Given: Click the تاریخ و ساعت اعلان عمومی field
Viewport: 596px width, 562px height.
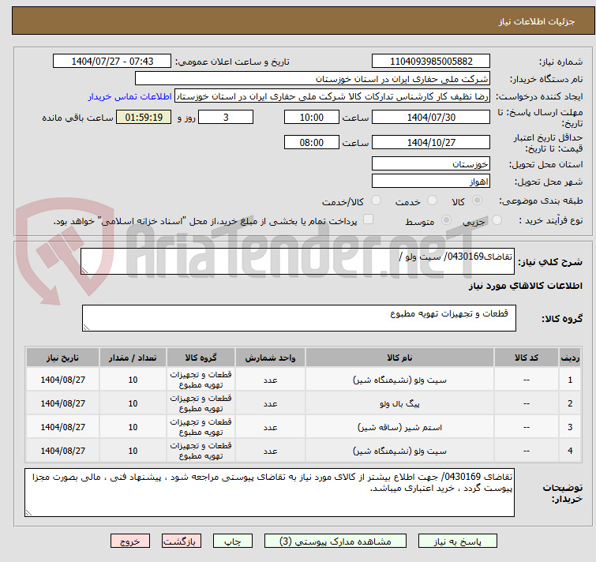Looking at the screenshot, I should 112,62.
